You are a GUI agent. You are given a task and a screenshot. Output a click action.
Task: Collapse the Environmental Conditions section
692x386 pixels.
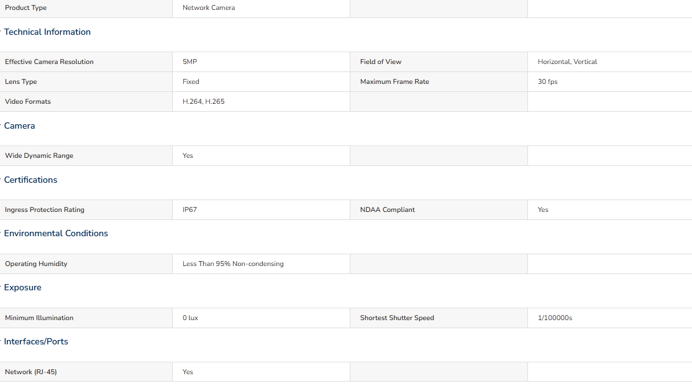(56, 233)
